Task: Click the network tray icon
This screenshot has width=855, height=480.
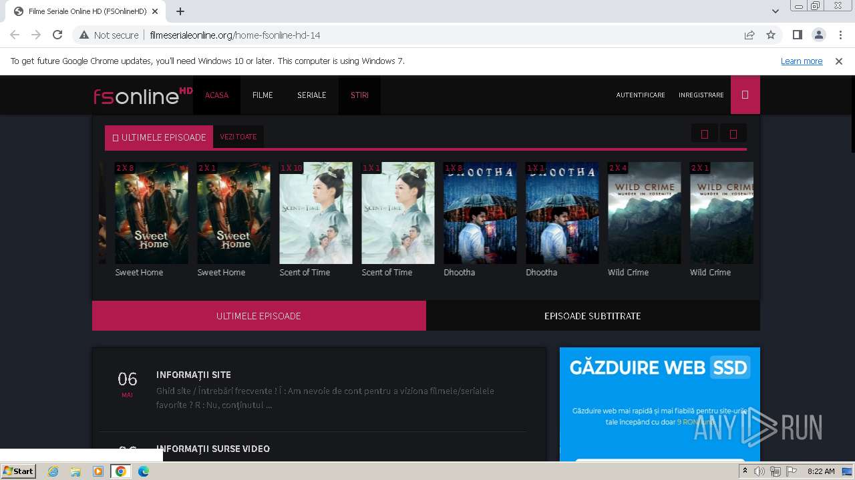Action: pyautogui.click(x=776, y=471)
